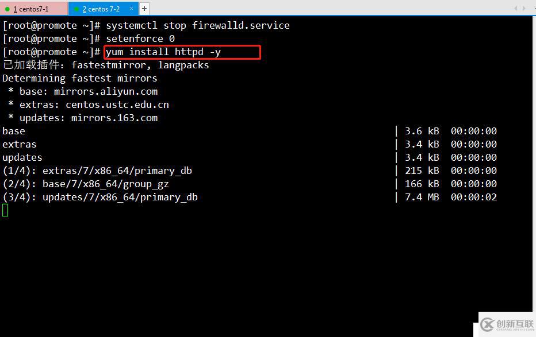Select the centos 7-2 session tab
The height and width of the screenshot is (337, 536).
[x=101, y=9]
